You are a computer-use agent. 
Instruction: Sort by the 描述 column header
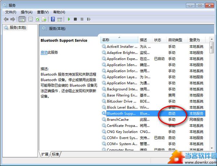(145, 40)
